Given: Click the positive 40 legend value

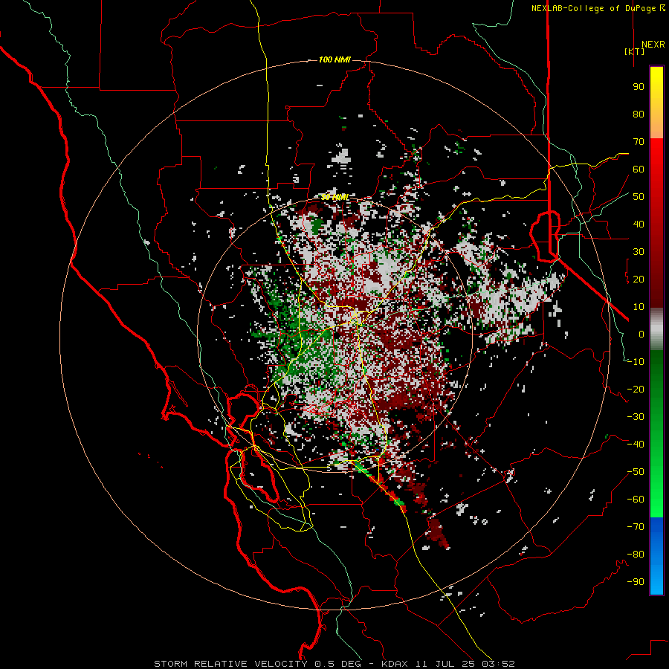Looking at the screenshot, I should pos(639,224).
